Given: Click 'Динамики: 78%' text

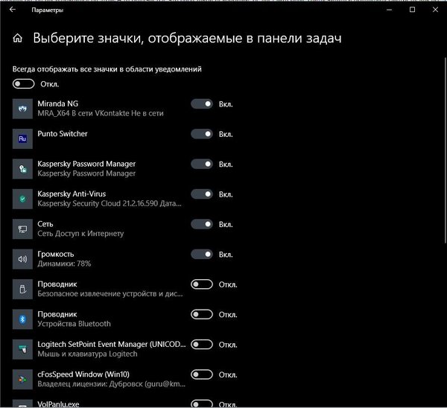Looking at the screenshot, I should click(x=64, y=264).
